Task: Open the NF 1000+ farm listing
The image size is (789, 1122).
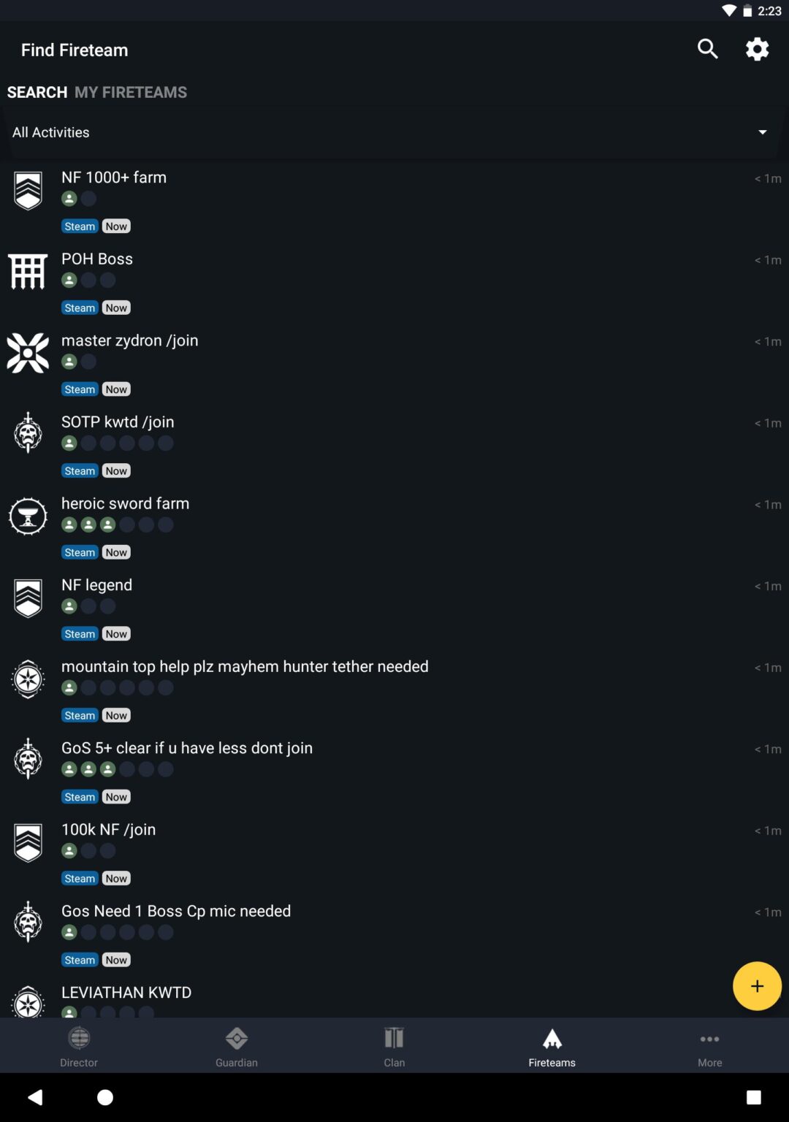Action: [394, 202]
